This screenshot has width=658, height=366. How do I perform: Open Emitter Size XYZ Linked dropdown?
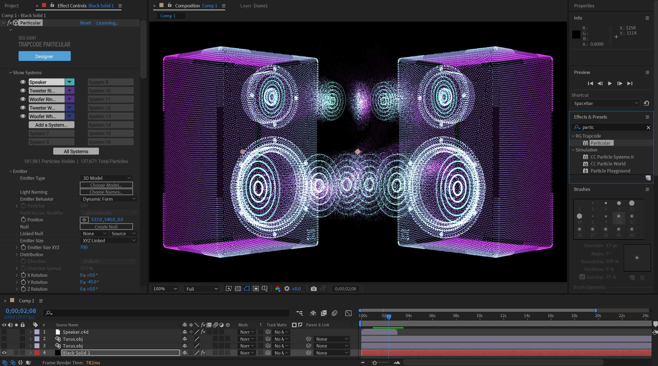(109, 241)
